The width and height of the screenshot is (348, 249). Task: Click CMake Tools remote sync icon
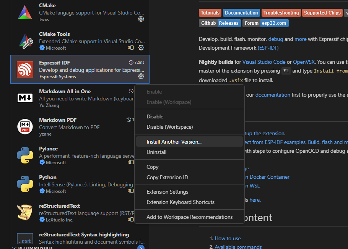(131, 48)
